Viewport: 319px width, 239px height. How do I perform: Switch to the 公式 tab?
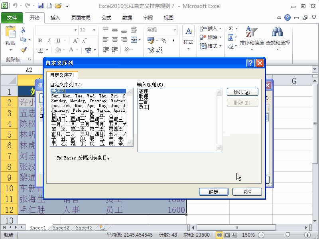pyautogui.click(x=106, y=18)
